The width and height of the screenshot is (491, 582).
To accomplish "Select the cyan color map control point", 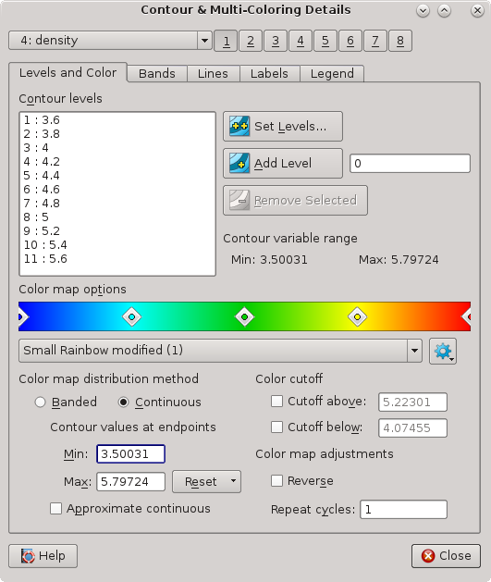I will coord(131,316).
